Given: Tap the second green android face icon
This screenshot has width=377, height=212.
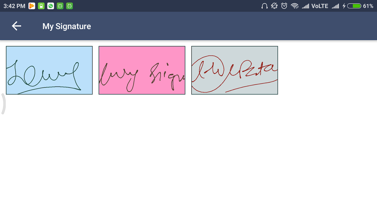Looking at the screenshot, I should coord(69,6).
